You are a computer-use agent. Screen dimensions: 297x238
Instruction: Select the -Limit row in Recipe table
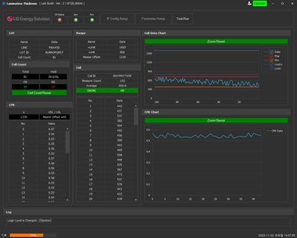click(x=107, y=52)
